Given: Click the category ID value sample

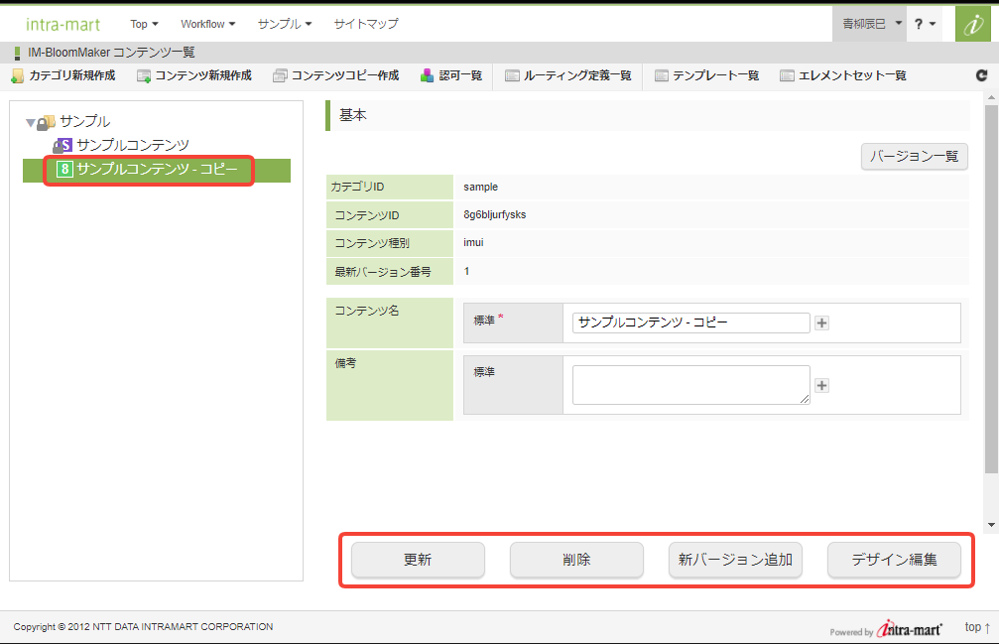Looking at the screenshot, I should [480, 188].
